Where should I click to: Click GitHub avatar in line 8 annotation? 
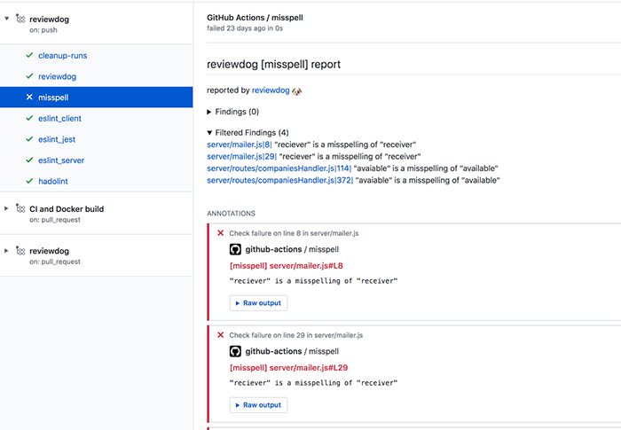235,249
